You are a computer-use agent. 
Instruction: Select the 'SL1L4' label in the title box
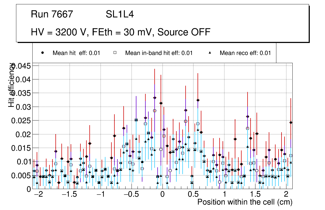coord(120,14)
